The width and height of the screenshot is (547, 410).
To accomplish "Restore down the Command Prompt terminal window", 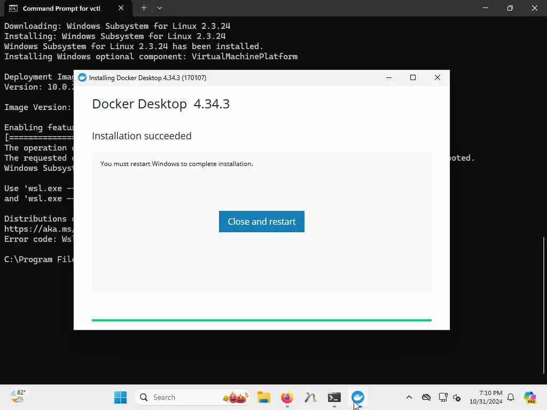I will 510,8.
